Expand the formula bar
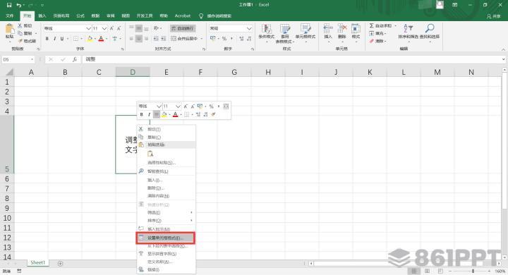 click(504, 59)
